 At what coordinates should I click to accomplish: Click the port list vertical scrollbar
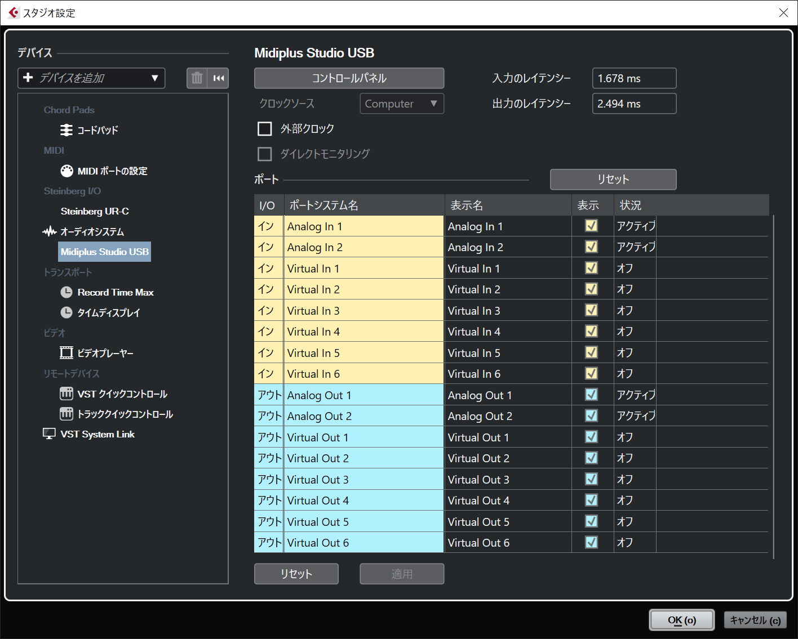(x=774, y=387)
